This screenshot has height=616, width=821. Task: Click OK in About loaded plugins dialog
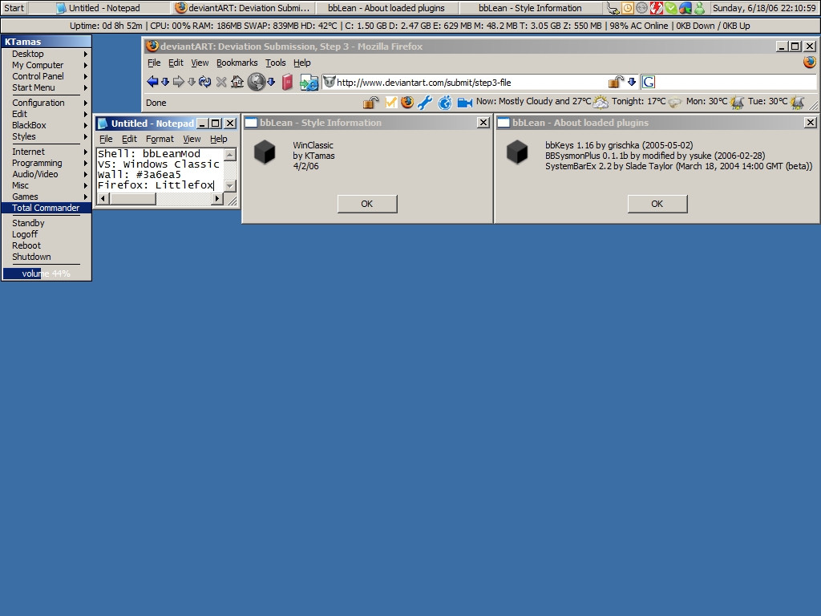(x=657, y=204)
